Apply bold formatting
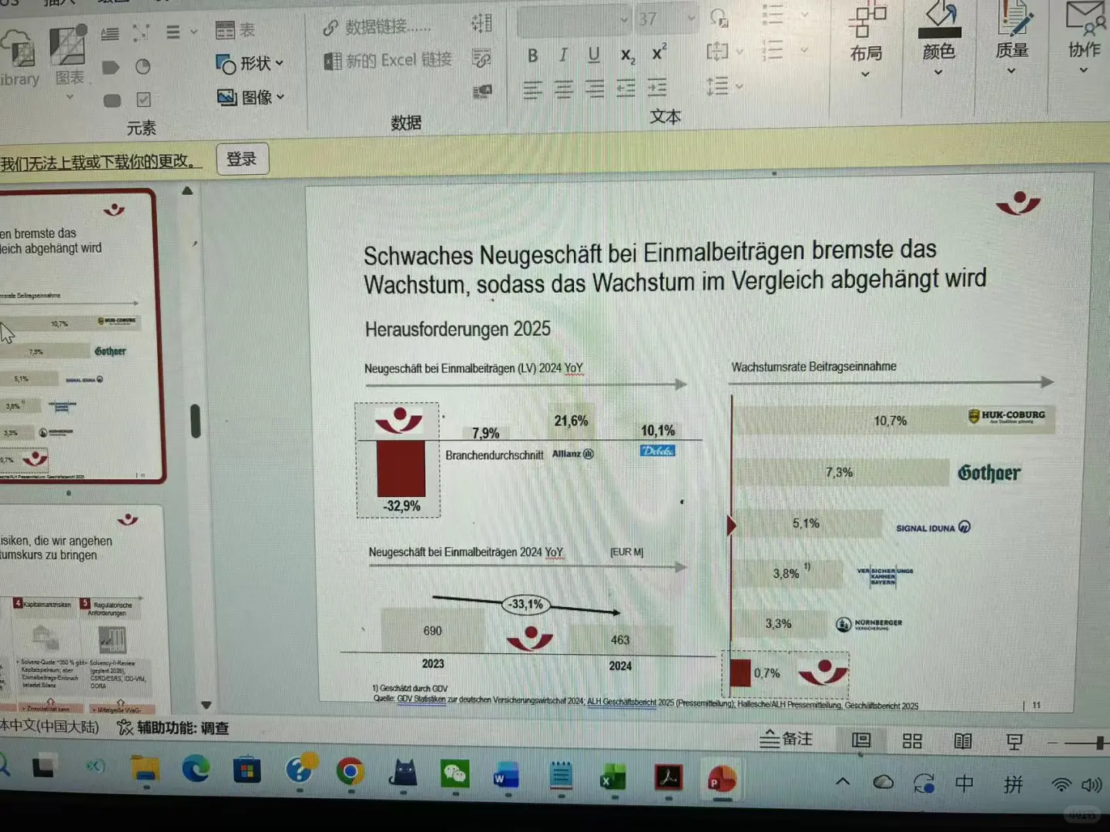Screen dimensions: 1110x832 532,55
